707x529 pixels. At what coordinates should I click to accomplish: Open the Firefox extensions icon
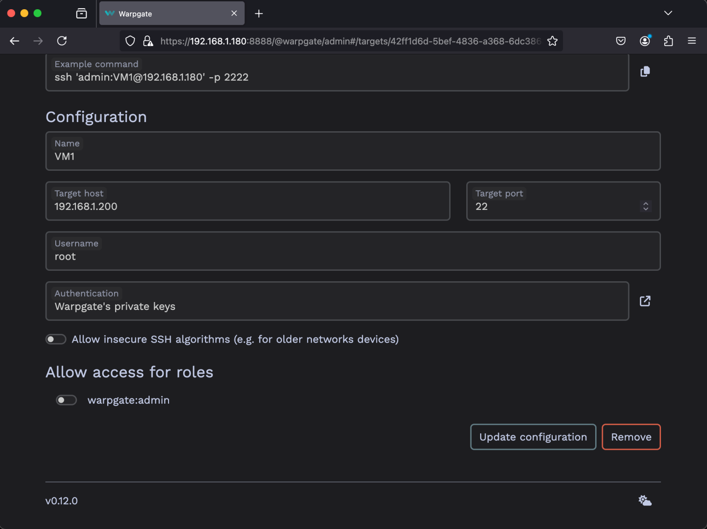point(668,41)
